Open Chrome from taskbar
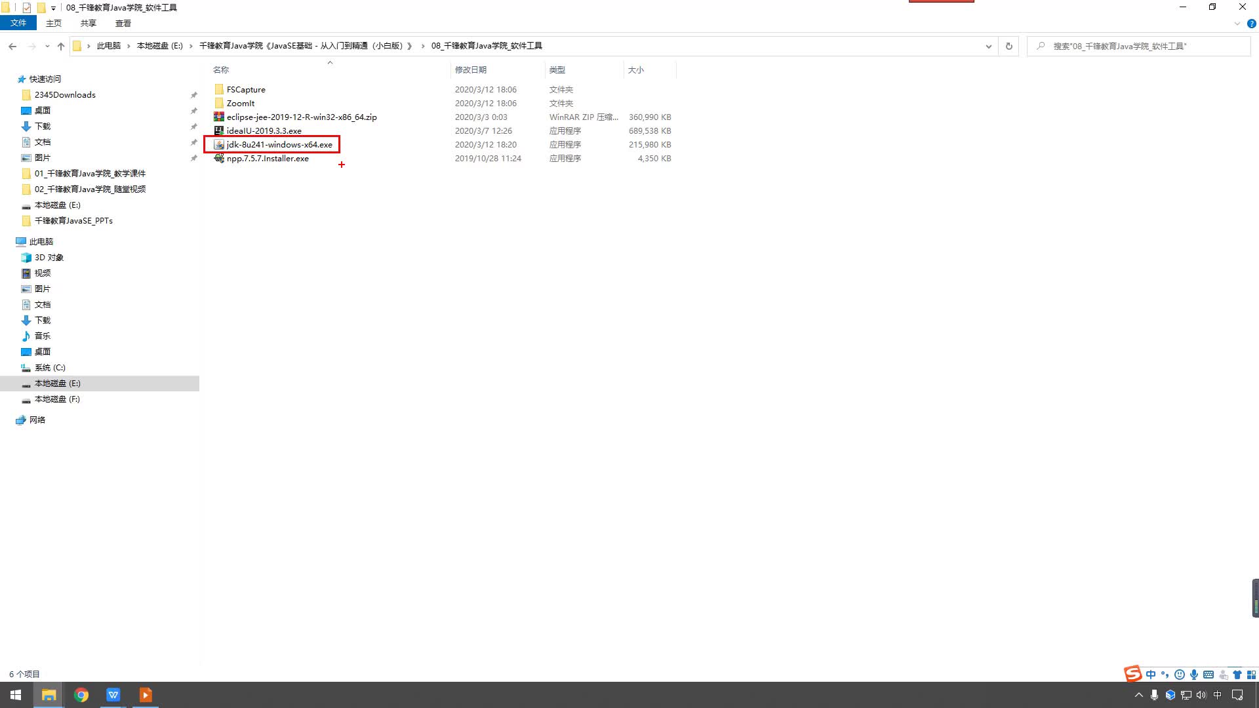 [81, 695]
